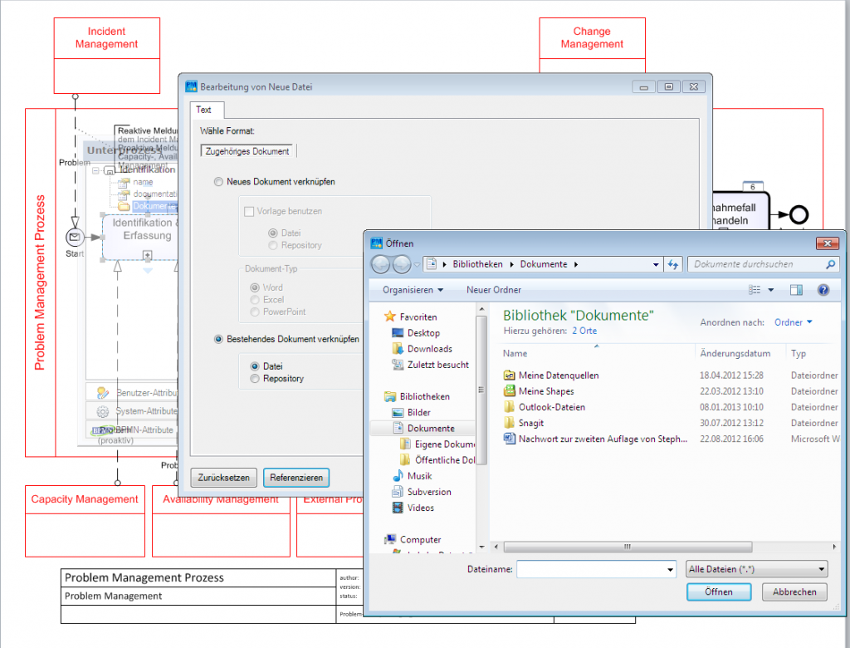Select the Snagit folder icon

pos(509,423)
